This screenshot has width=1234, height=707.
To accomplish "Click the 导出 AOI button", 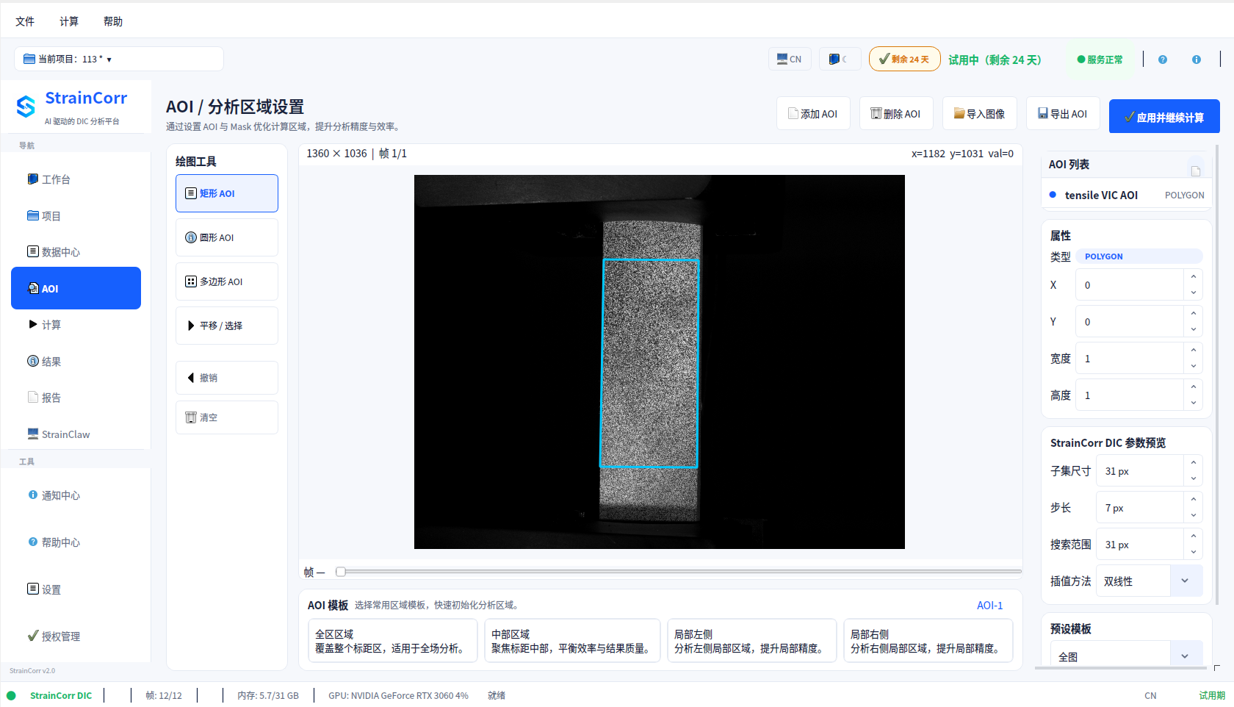I will pyautogui.click(x=1063, y=114).
